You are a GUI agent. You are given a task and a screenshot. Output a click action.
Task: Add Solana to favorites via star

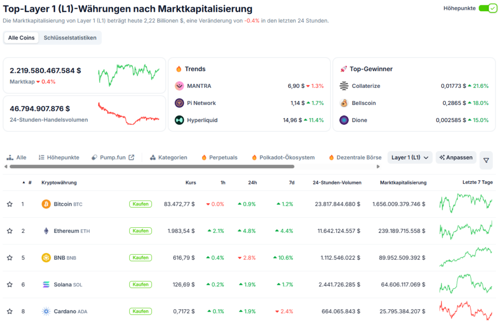point(9,284)
